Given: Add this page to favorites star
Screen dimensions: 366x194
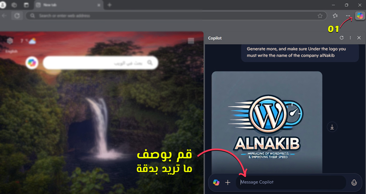Looking at the screenshot, I should coord(320,16).
